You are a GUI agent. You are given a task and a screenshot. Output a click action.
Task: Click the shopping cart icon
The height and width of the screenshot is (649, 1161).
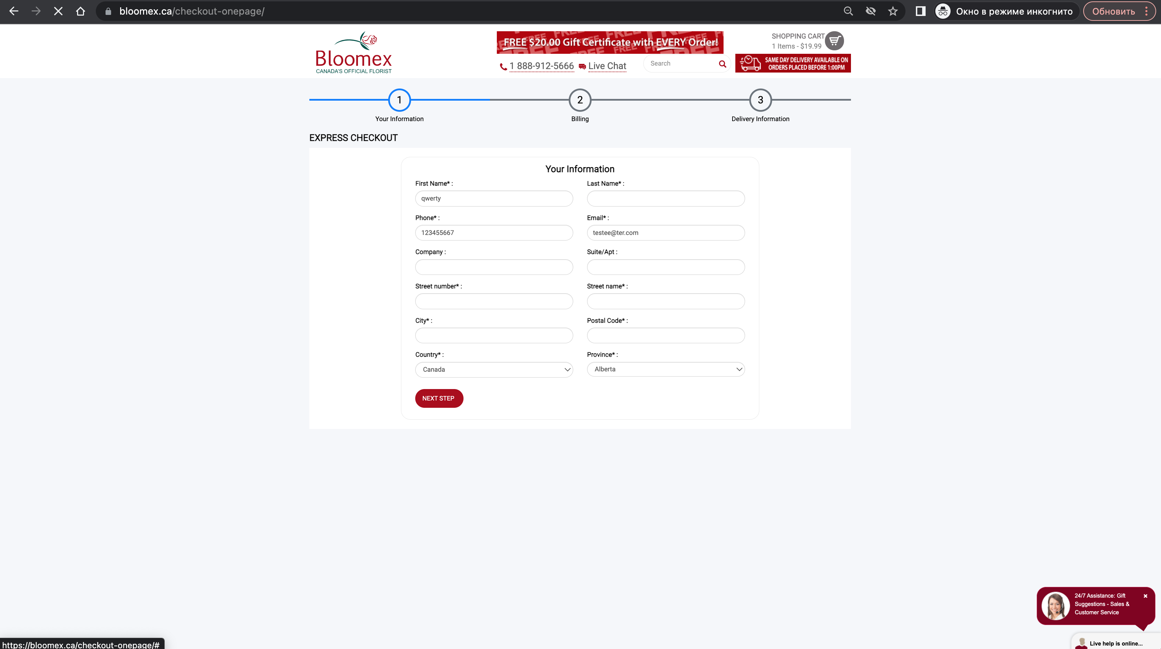click(834, 41)
